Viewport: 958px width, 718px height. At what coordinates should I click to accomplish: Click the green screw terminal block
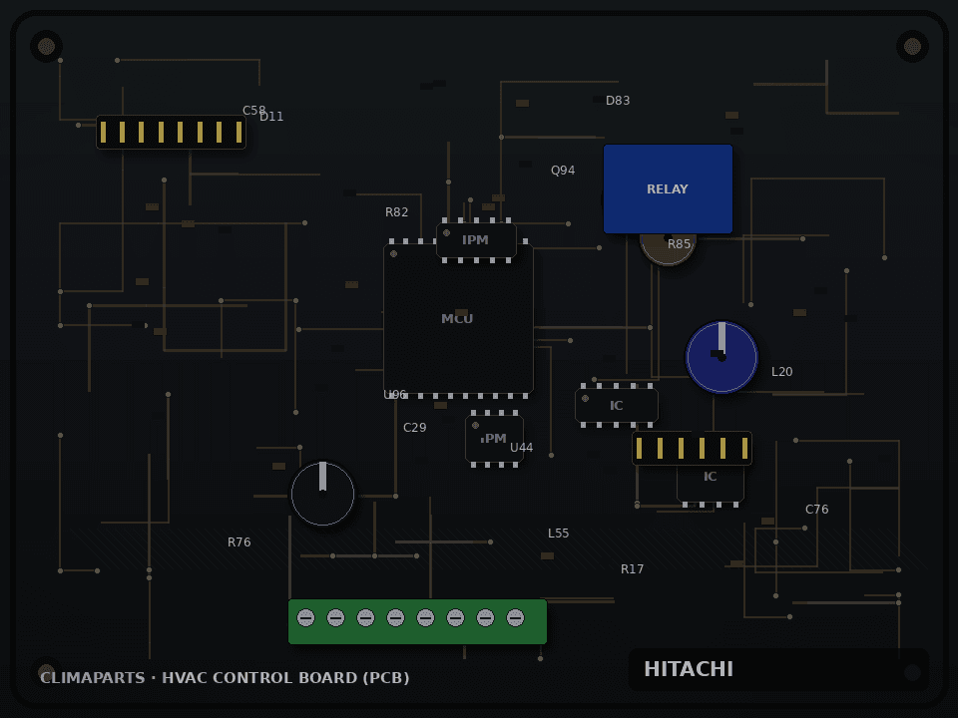click(417, 621)
